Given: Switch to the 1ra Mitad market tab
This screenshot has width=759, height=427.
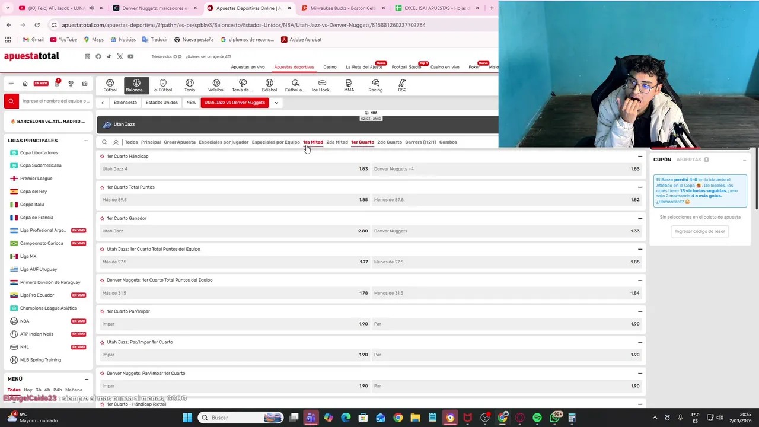Looking at the screenshot, I should [313, 142].
